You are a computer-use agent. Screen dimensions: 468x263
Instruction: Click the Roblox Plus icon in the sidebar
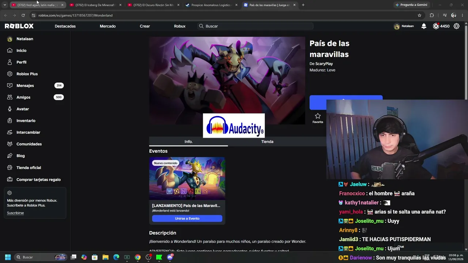[10, 74]
